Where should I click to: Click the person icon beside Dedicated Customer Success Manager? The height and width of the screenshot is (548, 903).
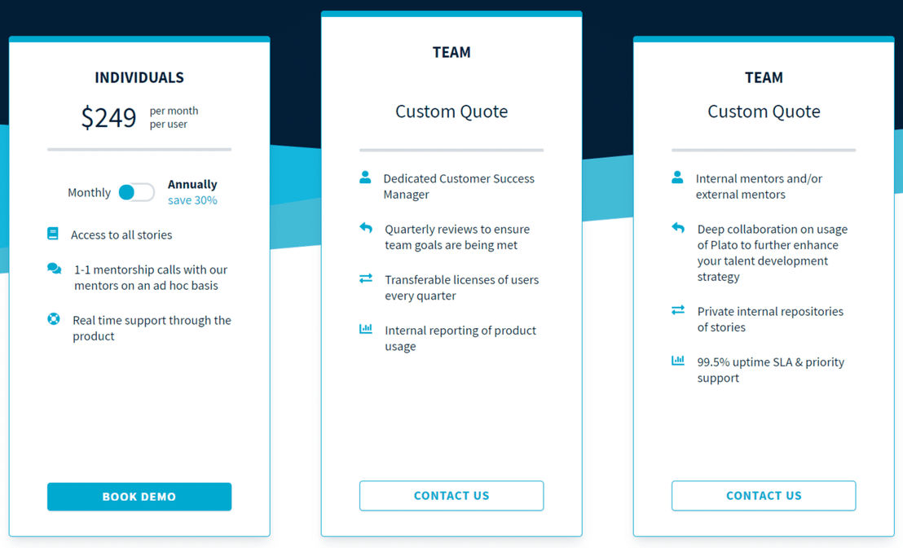click(x=365, y=178)
